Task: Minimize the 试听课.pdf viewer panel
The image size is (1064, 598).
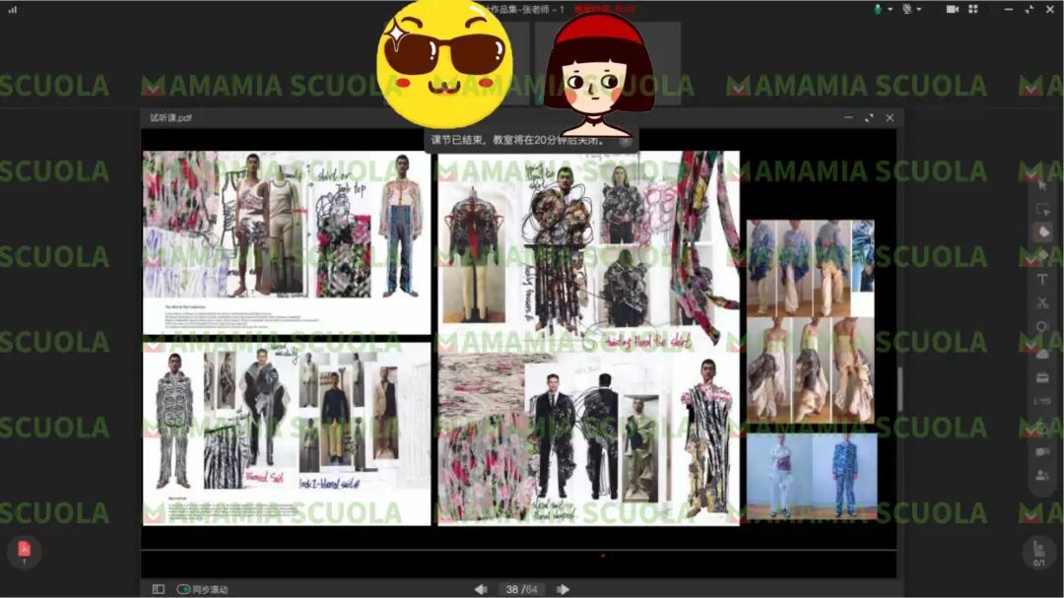Action: point(848,117)
